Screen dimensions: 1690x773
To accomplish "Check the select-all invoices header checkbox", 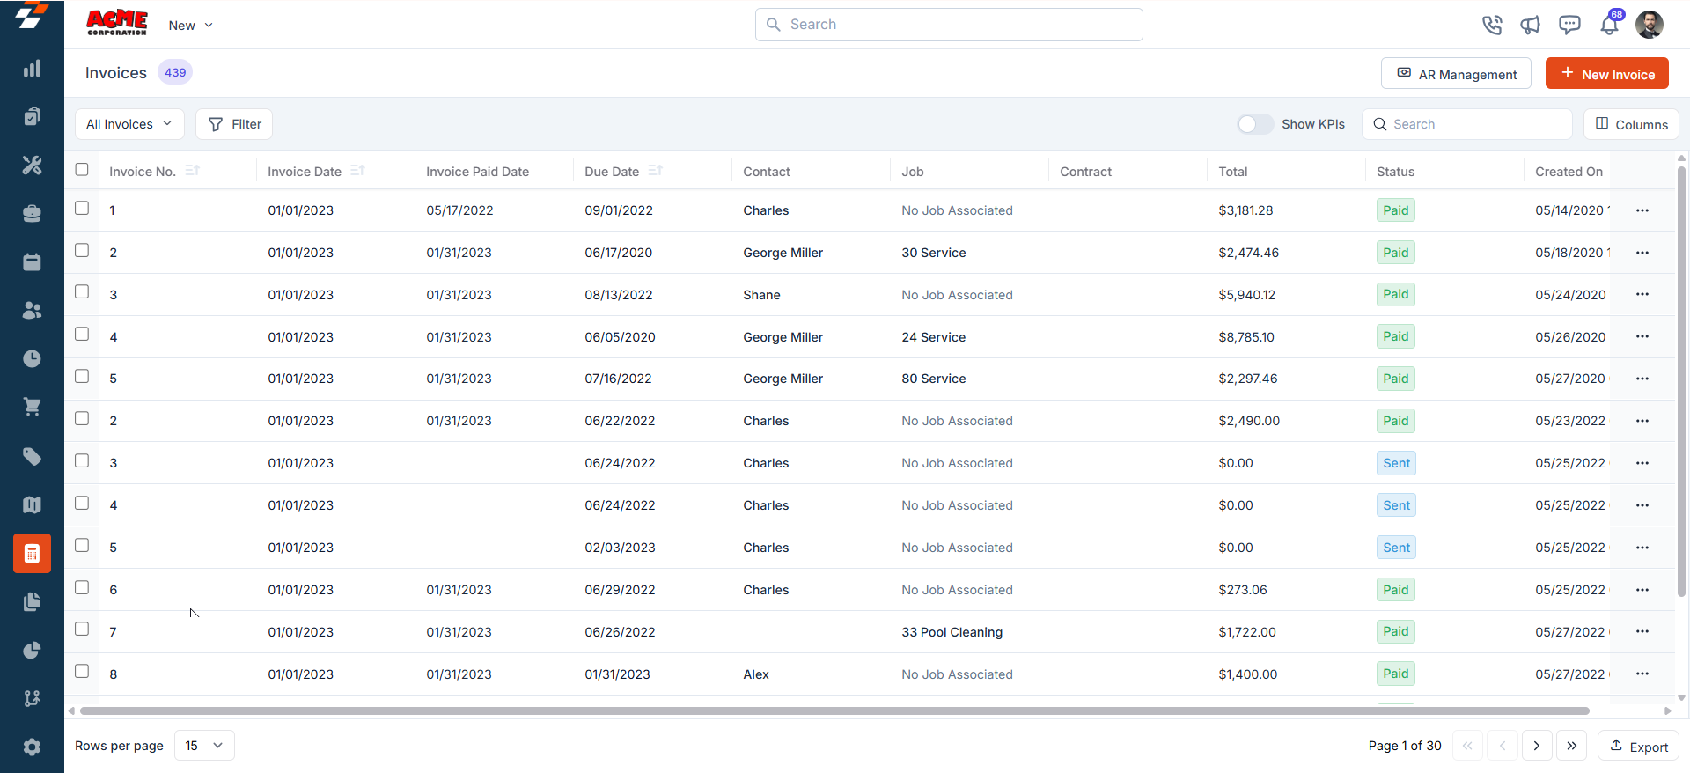I will tap(82, 169).
